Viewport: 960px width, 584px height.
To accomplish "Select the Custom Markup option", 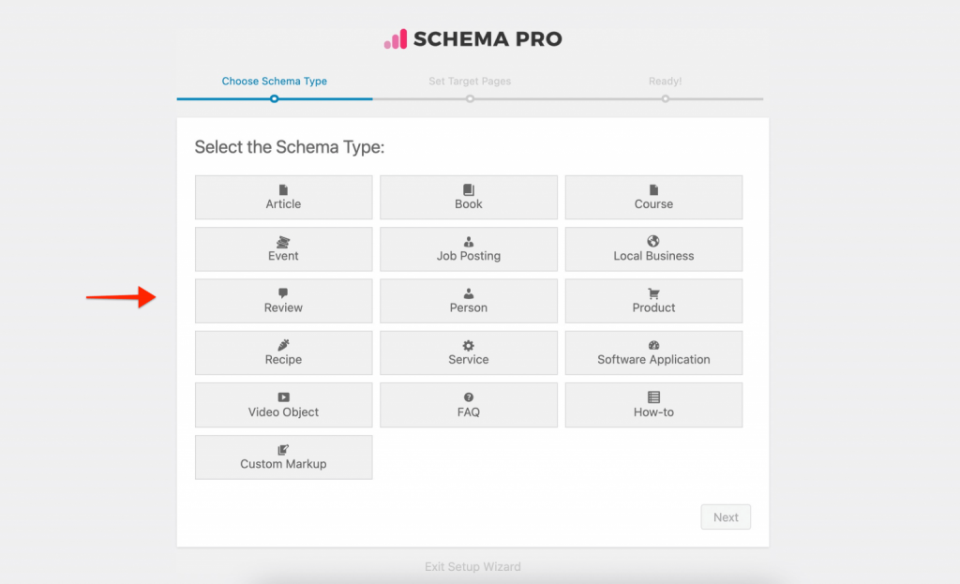I will (x=283, y=457).
